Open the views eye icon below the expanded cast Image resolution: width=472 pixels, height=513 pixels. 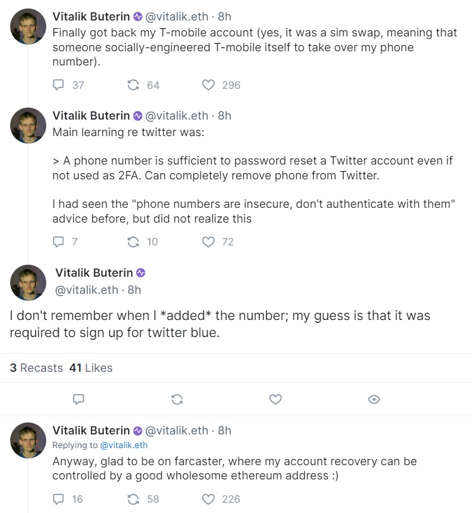(374, 399)
